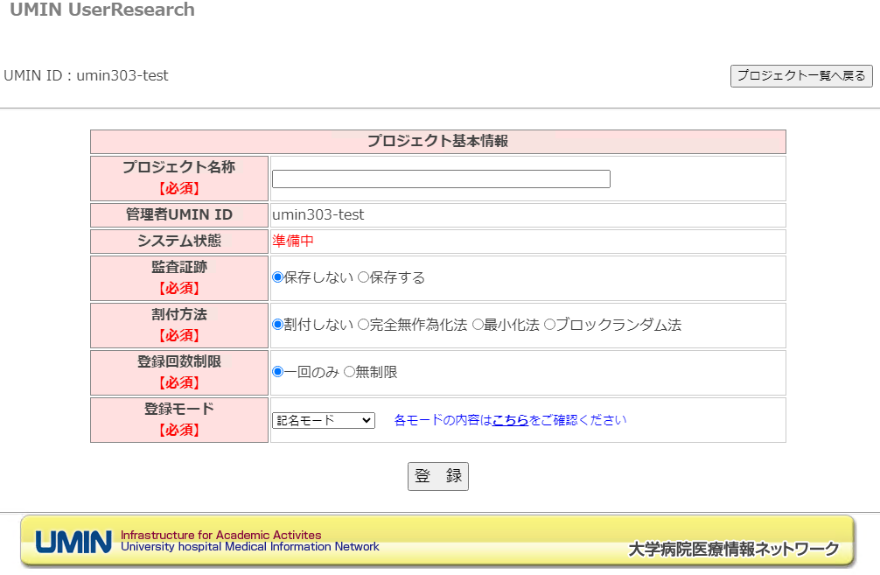Open the こちら mode details link
This screenshot has width=880, height=575.
click(x=510, y=420)
